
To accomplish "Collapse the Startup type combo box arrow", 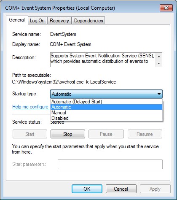I will pyautogui.click(x=159, y=94).
